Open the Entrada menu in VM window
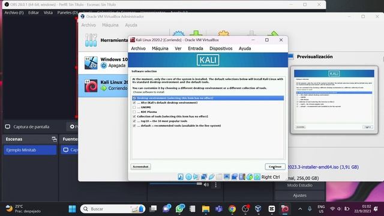Image resolution: width=384 pixels, height=216 pixels. coord(196,49)
